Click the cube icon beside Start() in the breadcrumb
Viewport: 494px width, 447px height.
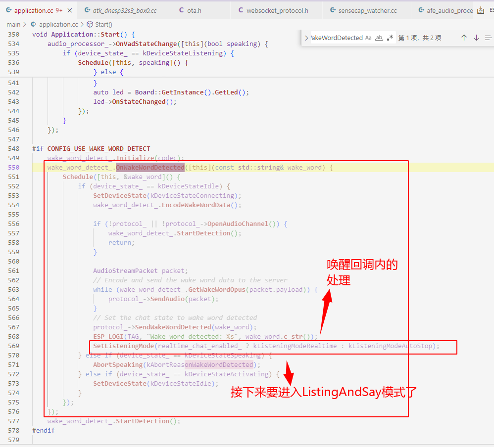(90, 24)
